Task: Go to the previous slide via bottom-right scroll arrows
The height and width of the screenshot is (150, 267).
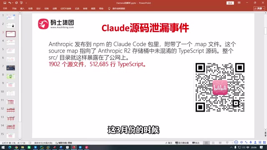Action: (265, 133)
